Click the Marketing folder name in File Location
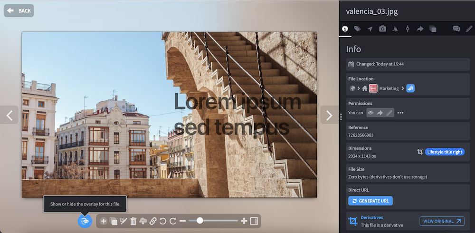475x233 pixels. click(x=389, y=88)
